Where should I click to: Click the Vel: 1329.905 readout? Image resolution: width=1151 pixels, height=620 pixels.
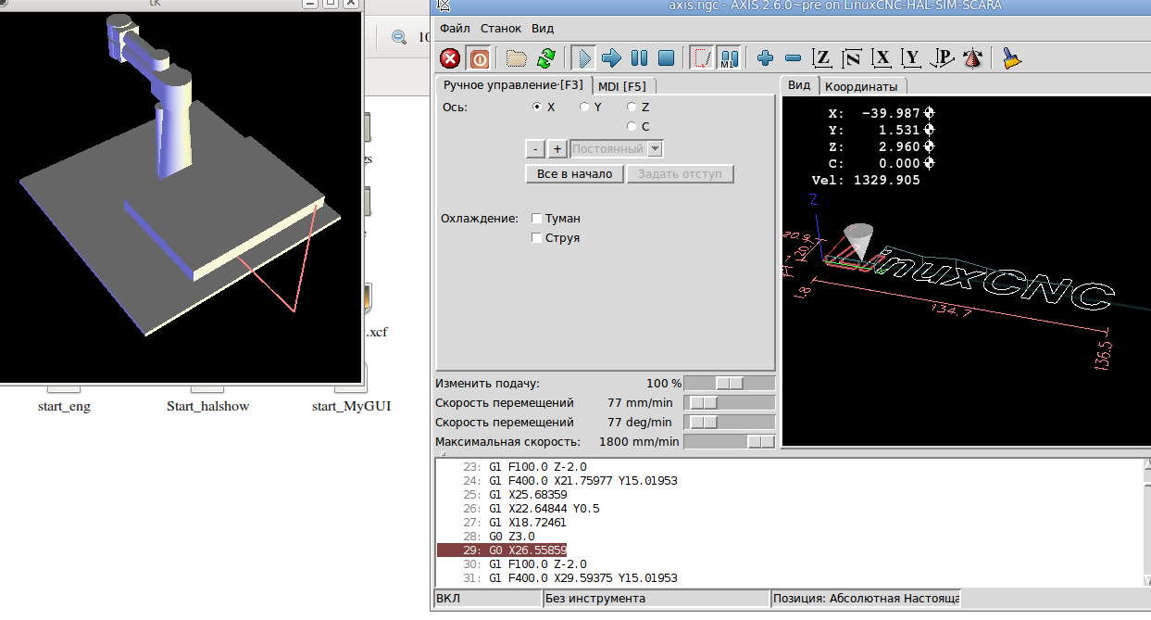tap(866, 180)
